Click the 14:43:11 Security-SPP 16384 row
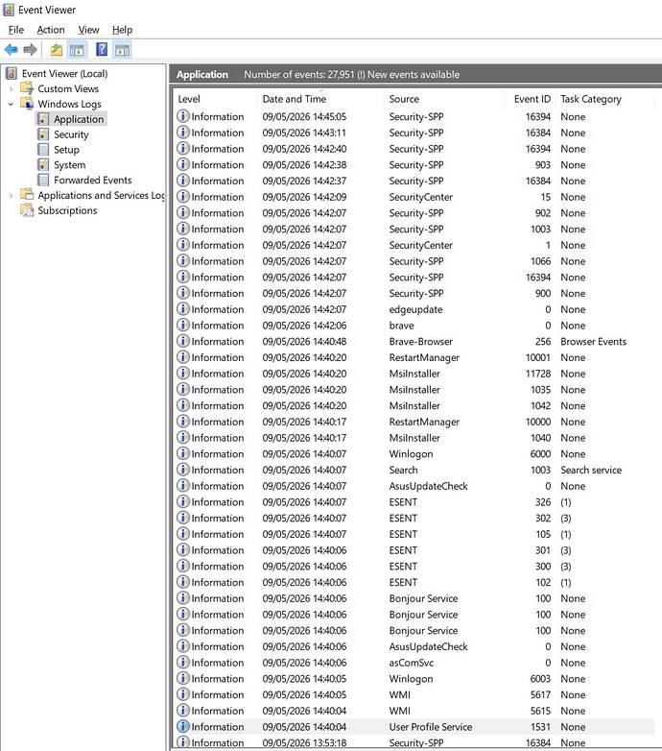Viewport: 662px width, 751px height. [x=414, y=133]
